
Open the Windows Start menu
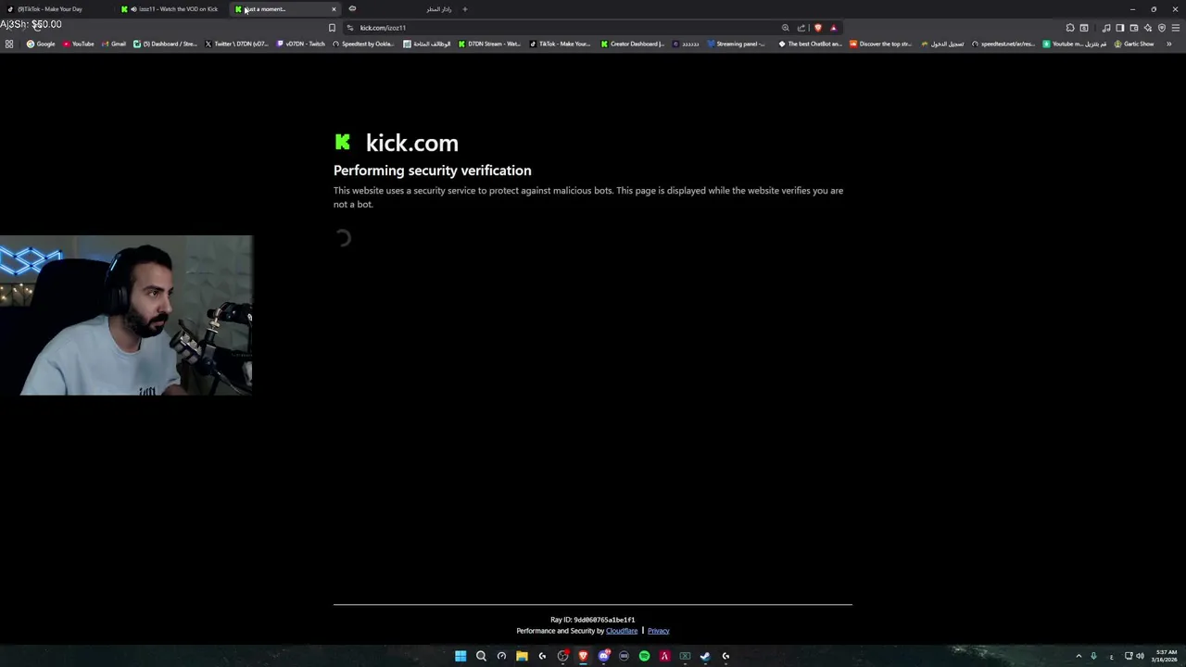461,656
